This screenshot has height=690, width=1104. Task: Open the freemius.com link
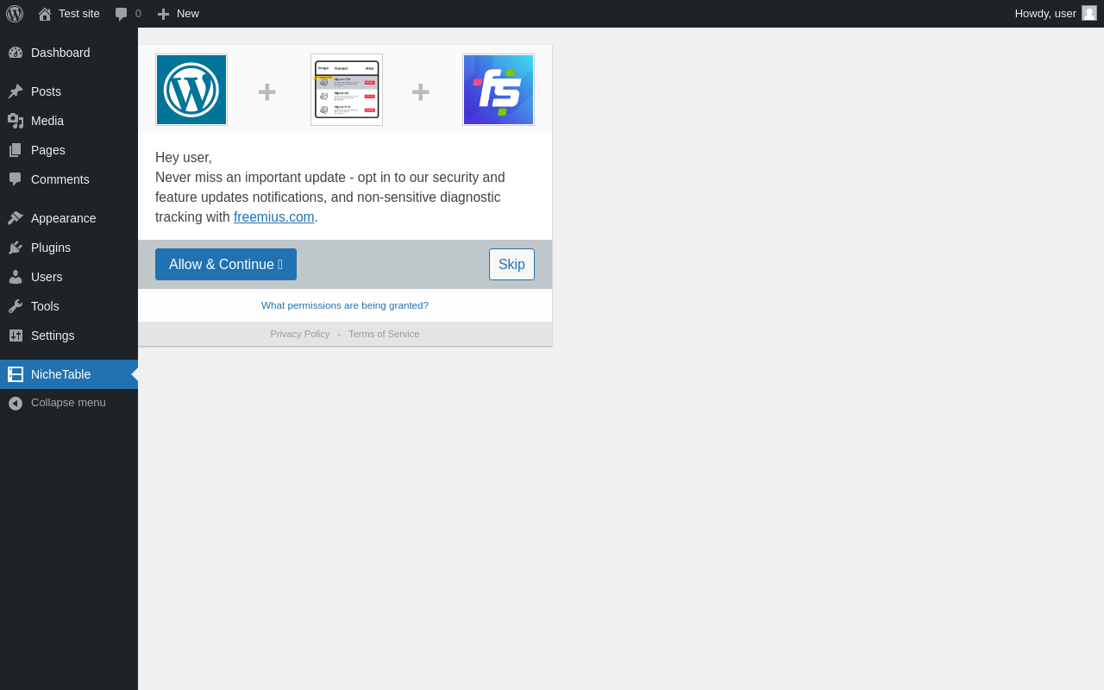(274, 217)
